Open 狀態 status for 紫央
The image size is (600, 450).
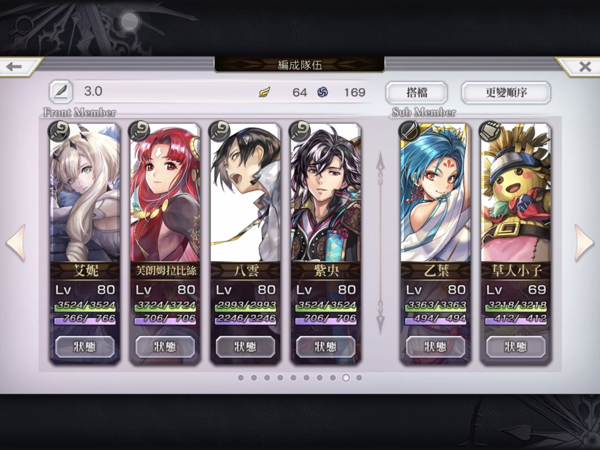pos(326,347)
